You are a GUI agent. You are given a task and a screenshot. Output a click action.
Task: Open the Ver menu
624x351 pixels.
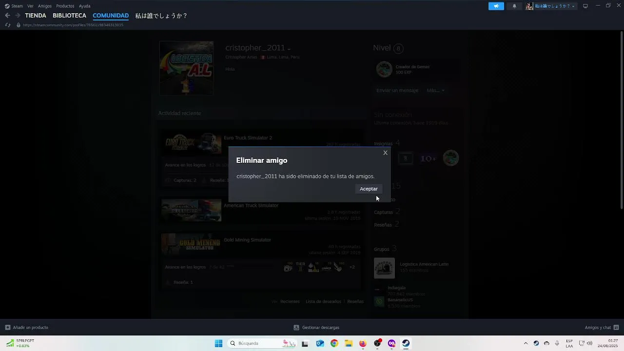coord(30,6)
